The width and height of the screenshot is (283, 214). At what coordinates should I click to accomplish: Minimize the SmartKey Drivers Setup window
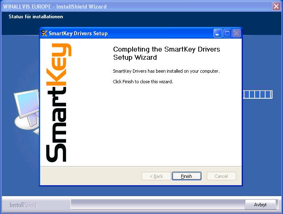[218, 33]
